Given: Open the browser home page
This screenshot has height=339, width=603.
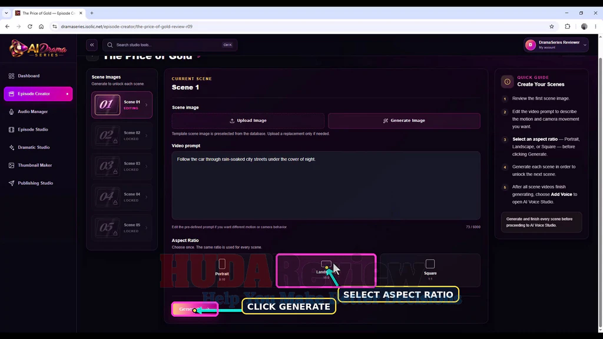Looking at the screenshot, I should (41, 26).
